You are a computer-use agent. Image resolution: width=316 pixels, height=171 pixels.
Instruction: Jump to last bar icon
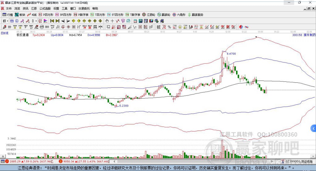tap(57, 21)
